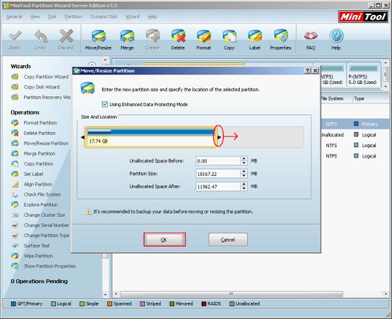Select the Move/Resize toolbar icon
The height and width of the screenshot is (319, 392).
pos(98,36)
